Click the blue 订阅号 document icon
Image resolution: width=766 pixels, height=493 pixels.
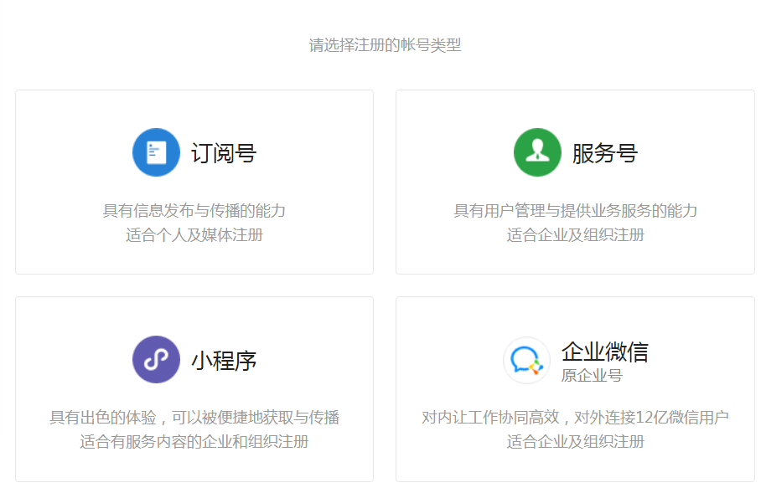tap(157, 152)
